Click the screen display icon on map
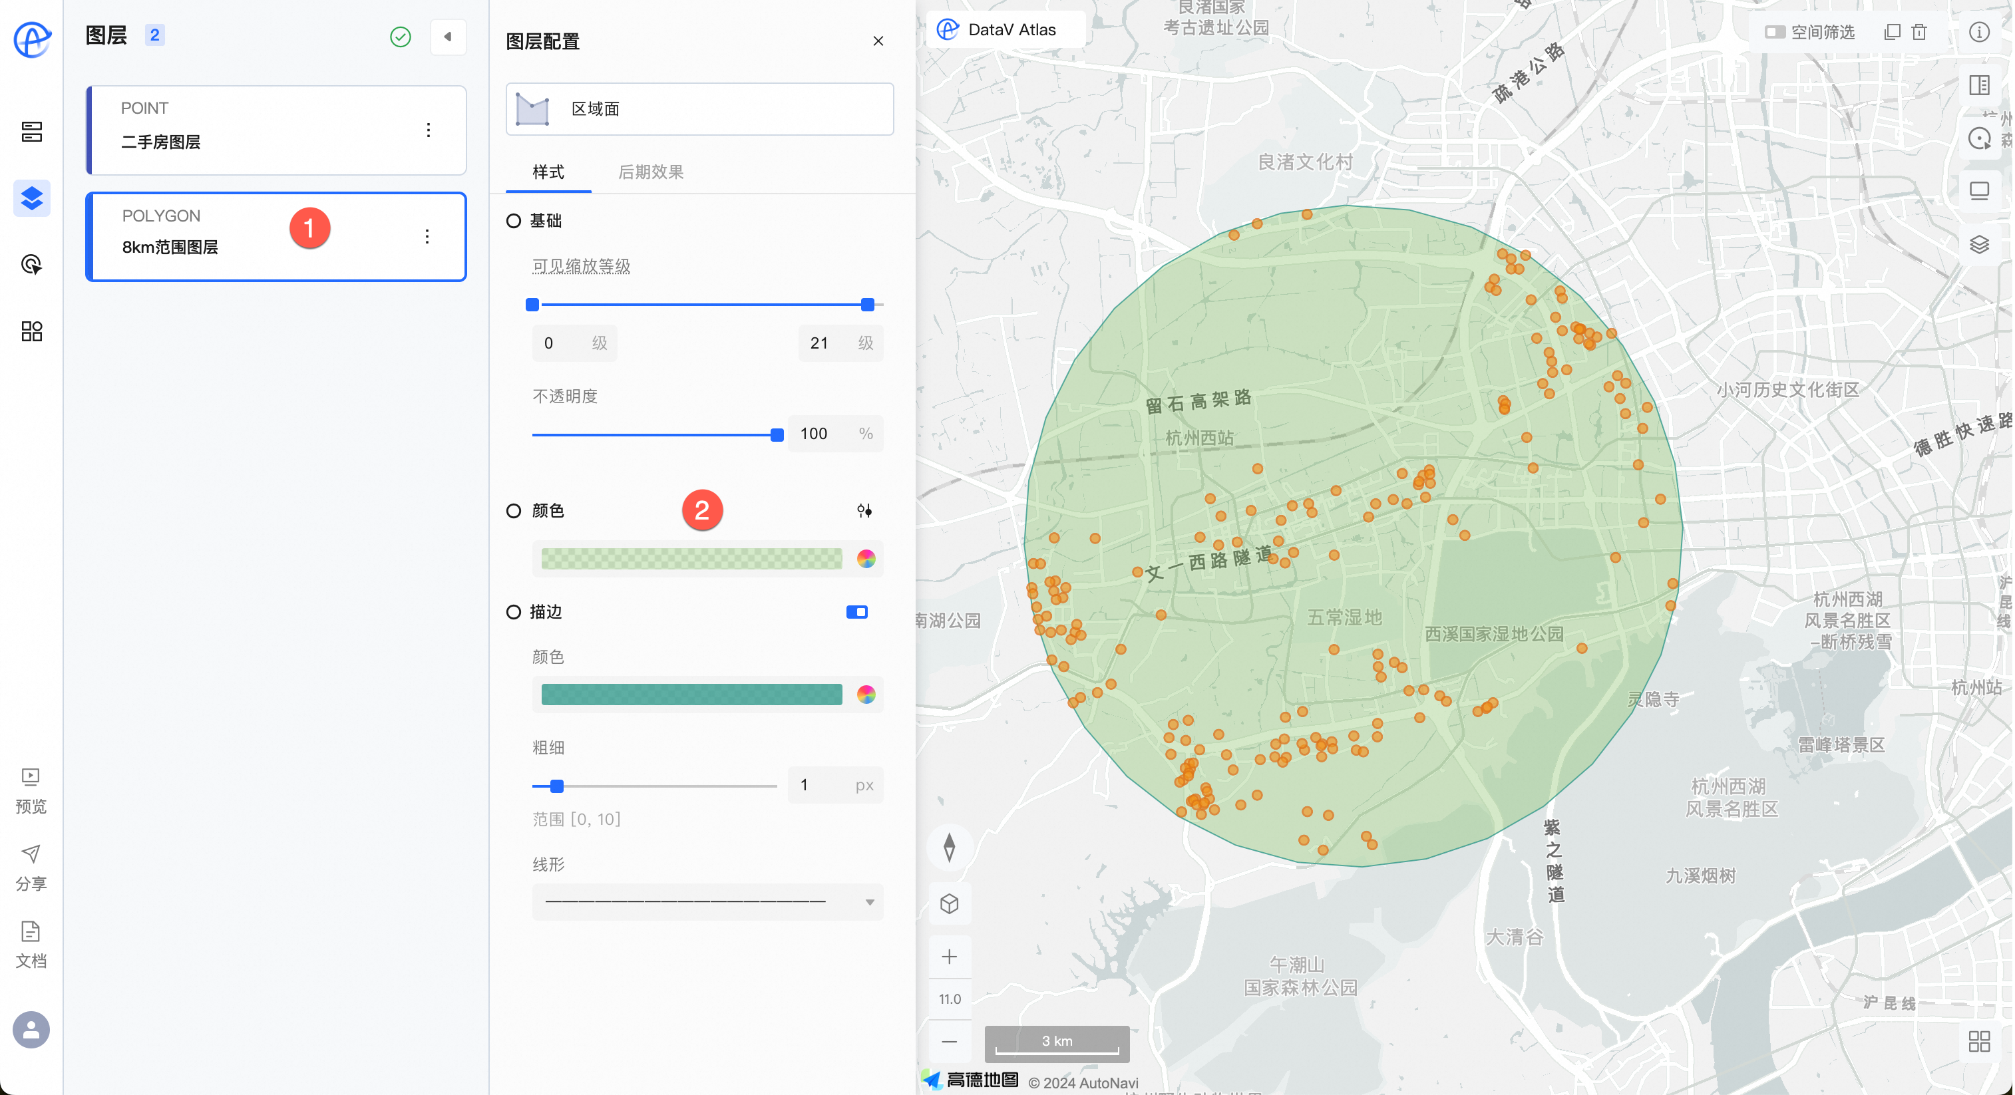The height and width of the screenshot is (1095, 2015). click(1979, 192)
